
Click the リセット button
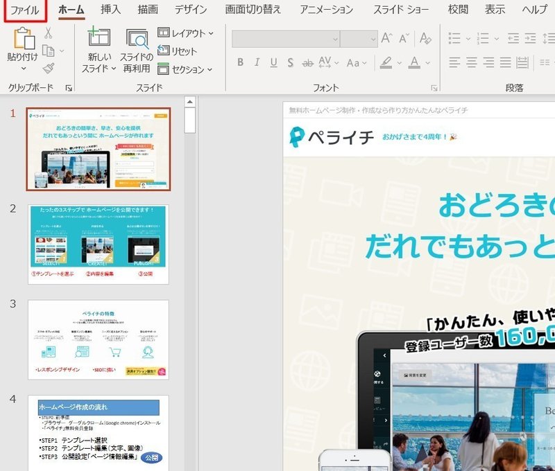click(x=177, y=51)
